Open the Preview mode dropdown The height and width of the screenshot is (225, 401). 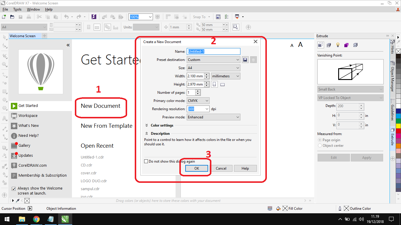coord(214,117)
